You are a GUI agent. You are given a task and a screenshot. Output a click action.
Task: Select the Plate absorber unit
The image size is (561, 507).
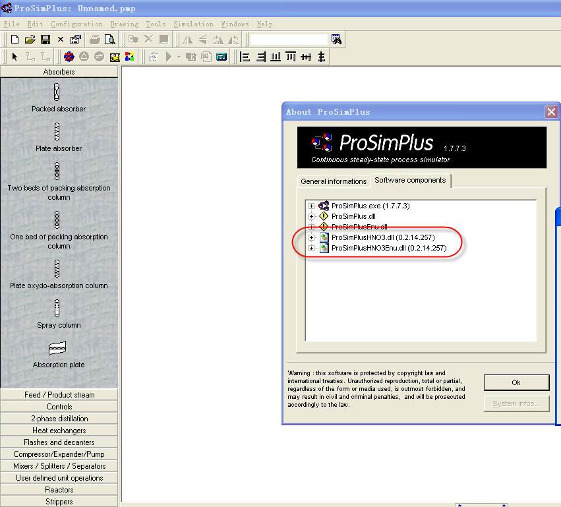(x=58, y=137)
